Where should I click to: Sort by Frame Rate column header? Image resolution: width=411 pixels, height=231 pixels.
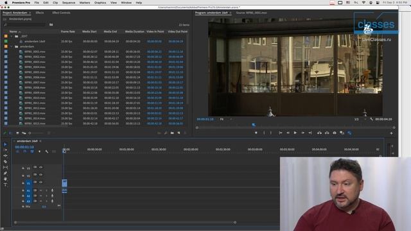coord(68,31)
